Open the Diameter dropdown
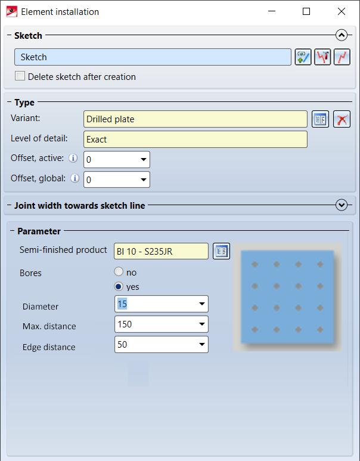Viewport: 360px width, 461px height. pos(201,304)
